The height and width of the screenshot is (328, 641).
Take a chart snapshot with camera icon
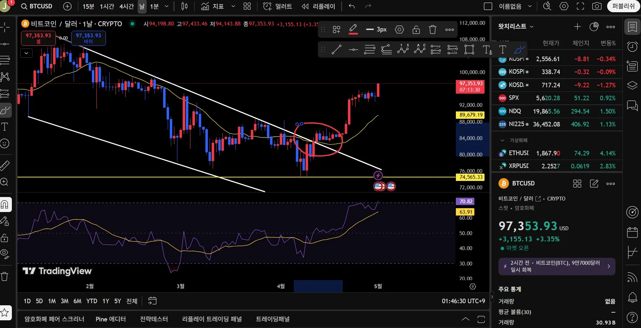pos(597,6)
